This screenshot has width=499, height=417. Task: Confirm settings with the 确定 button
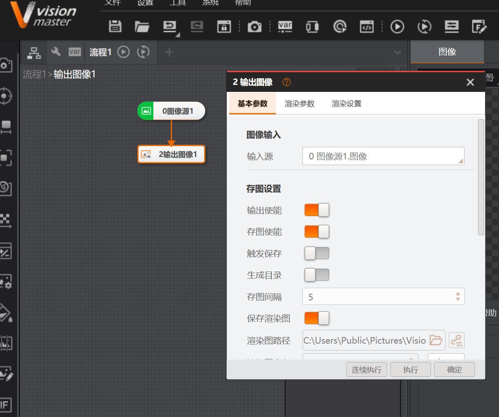[x=454, y=369]
